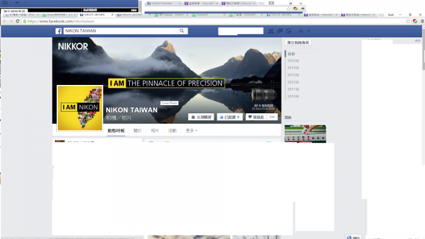This screenshot has width=425, height=239.
Task: Jump to 2015年 in timeline navigator
Action: (x=293, y=61)
